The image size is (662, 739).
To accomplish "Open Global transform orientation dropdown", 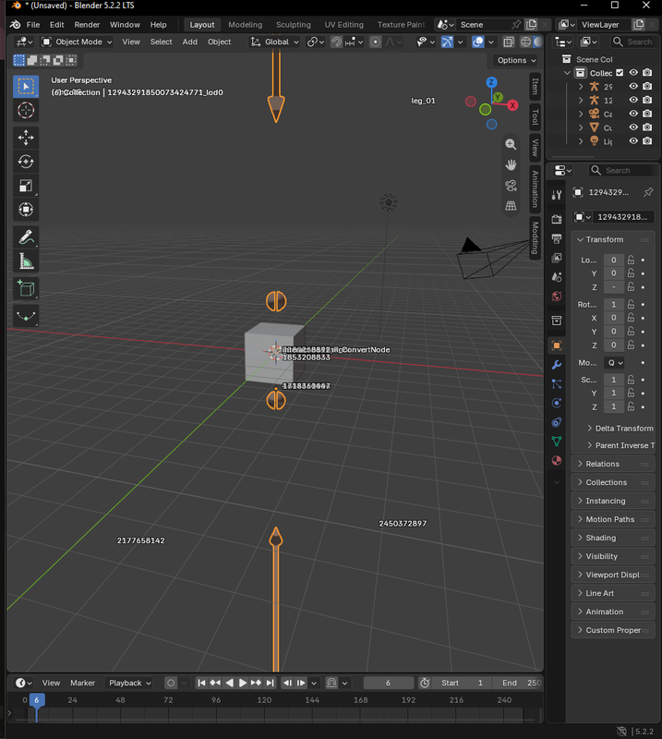I will 275,42.
